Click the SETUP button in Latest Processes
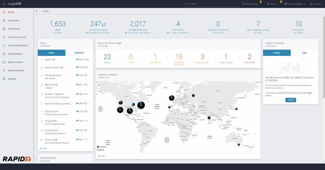The width and height of the screenshot is (325, 170). pyautogui.click(x=291, y=100)
